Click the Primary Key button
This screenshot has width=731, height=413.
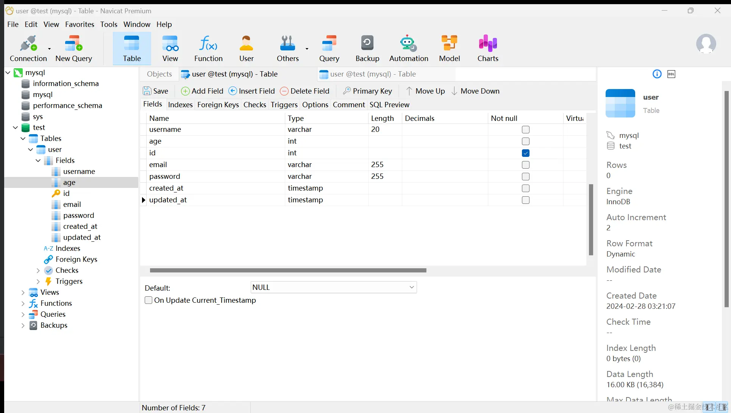point(367,91)
